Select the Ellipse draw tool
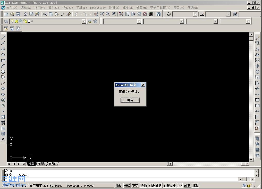Image resolution: width=262 pixels, height=189 pixels. click(x=3, y=89)
